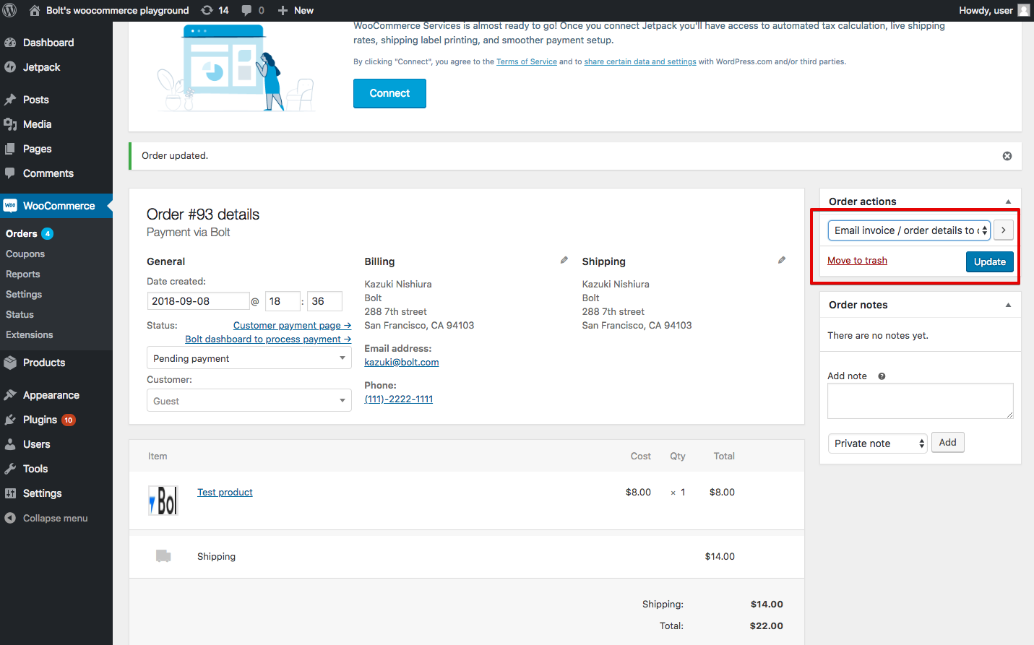1034x645 pixels.
Task: Open the site home icon in admin bar
Action: 34,10
